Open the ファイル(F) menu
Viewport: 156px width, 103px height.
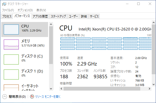(8, 10)
